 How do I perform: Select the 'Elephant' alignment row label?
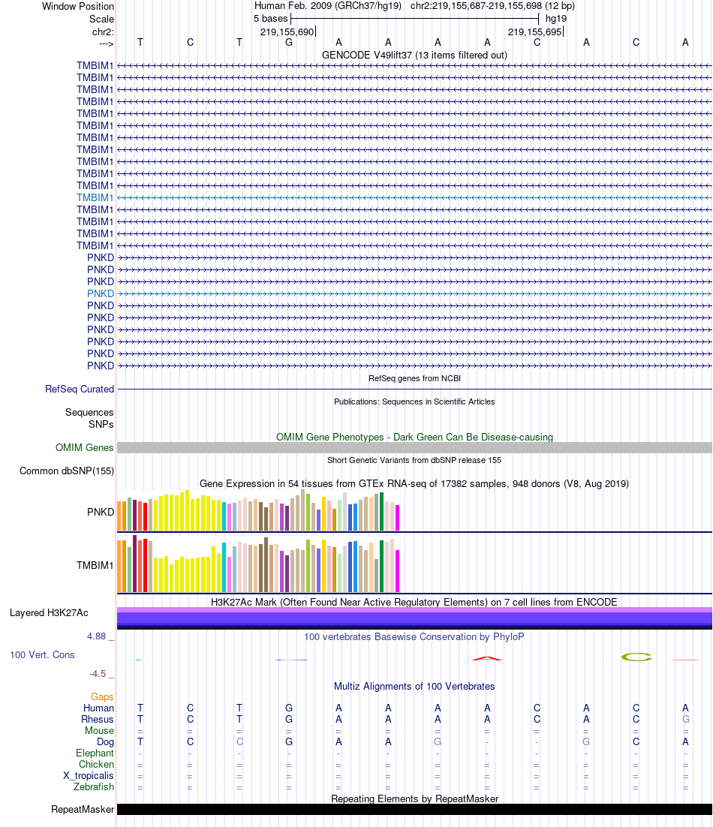tap(95, 753)
